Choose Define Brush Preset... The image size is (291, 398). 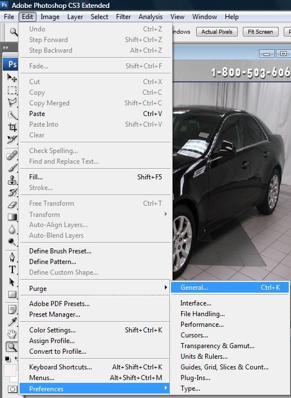click(95, 251)
